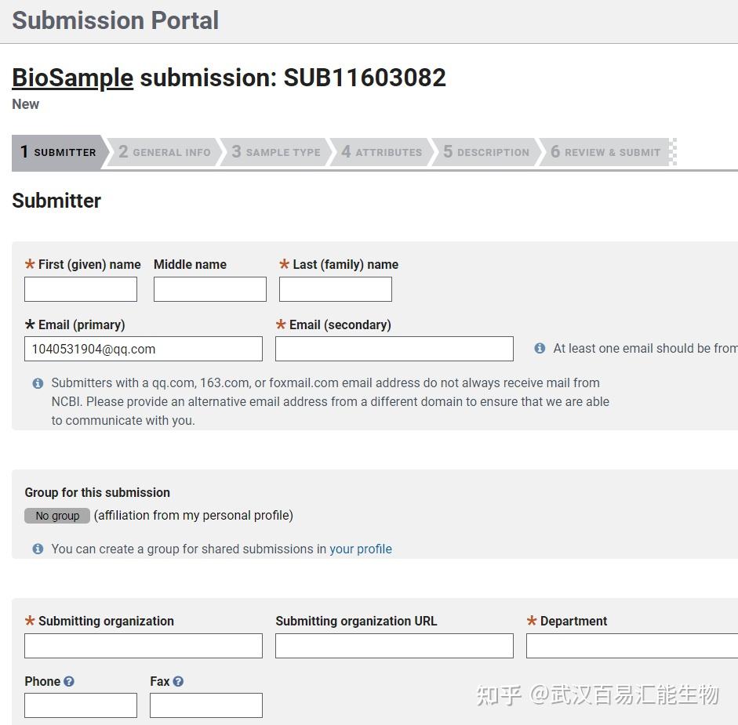Click the info icon beside Email (secondary)
738x725 pixels.
tap(540, 348)
